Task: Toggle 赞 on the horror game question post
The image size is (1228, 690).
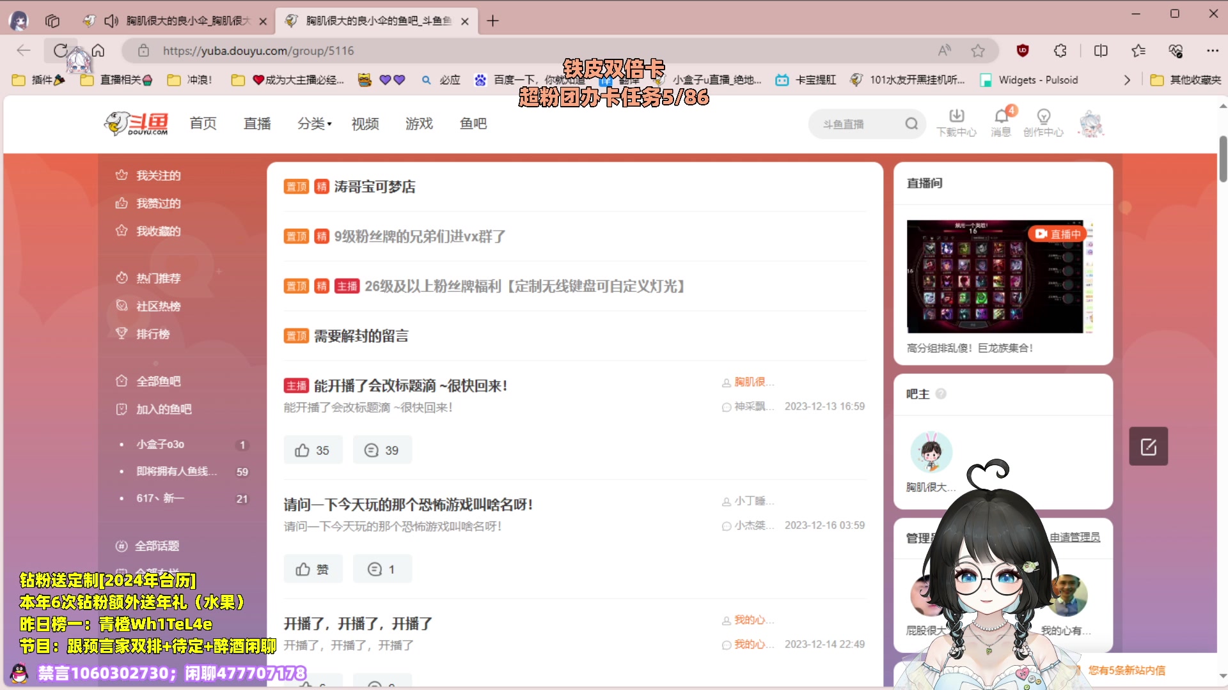Action: (313, 568)
